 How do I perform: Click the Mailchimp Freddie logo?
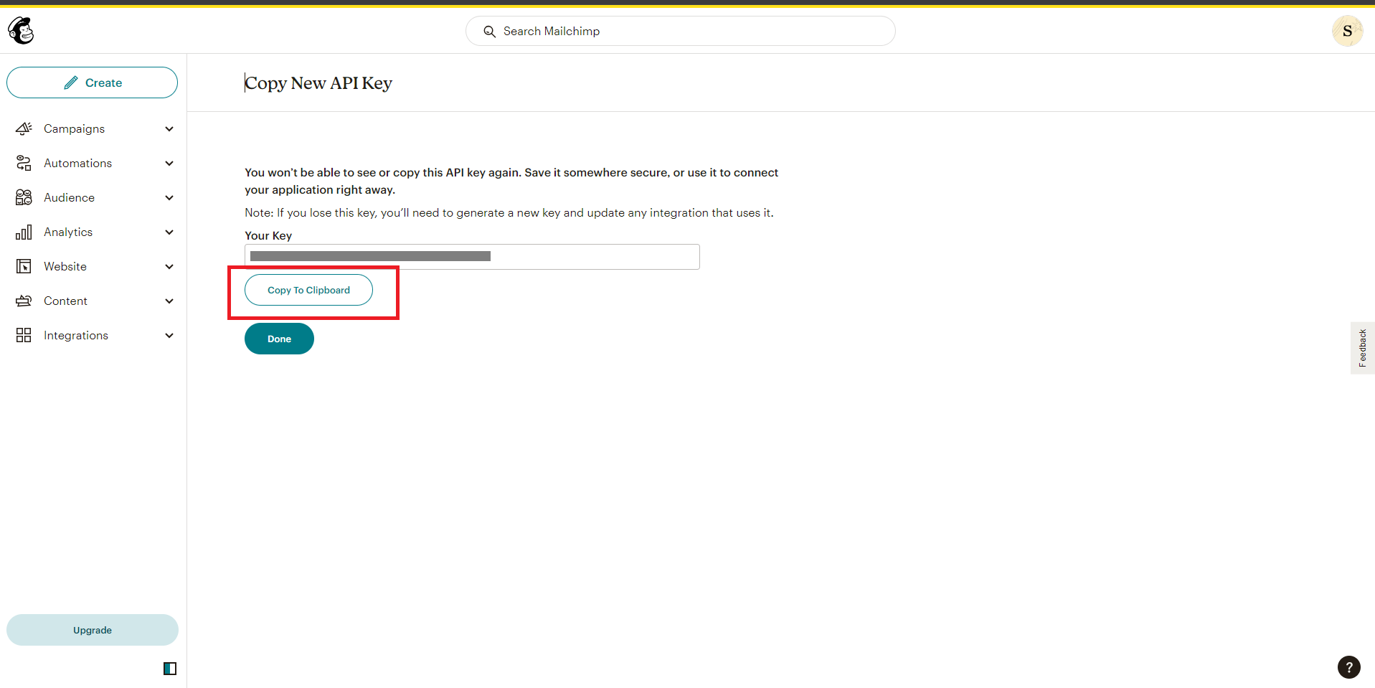point(21,31)
